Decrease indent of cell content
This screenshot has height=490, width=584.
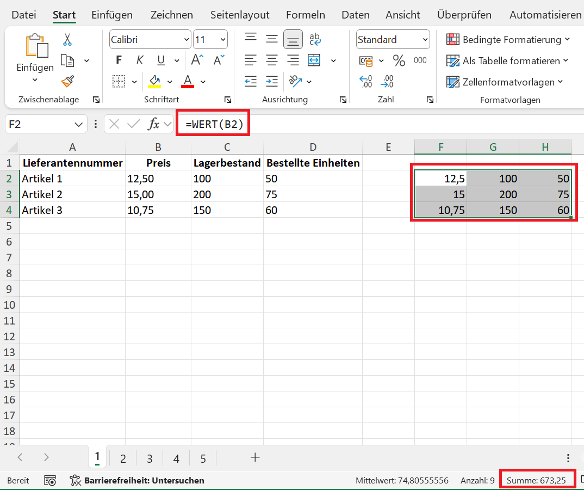click(251, 81)
